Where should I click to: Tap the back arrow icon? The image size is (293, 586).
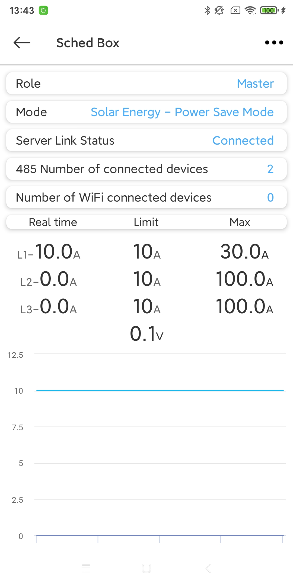coord(22,43)
